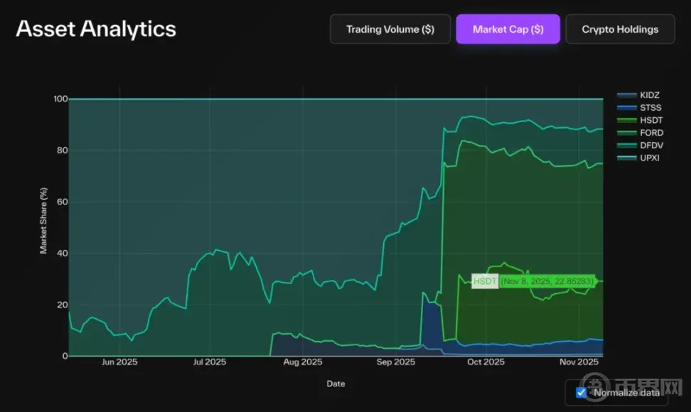The image size is (691, 412).
Task: Click the Nov 8, 2025 tooltip value
Action: click(547, 281)
